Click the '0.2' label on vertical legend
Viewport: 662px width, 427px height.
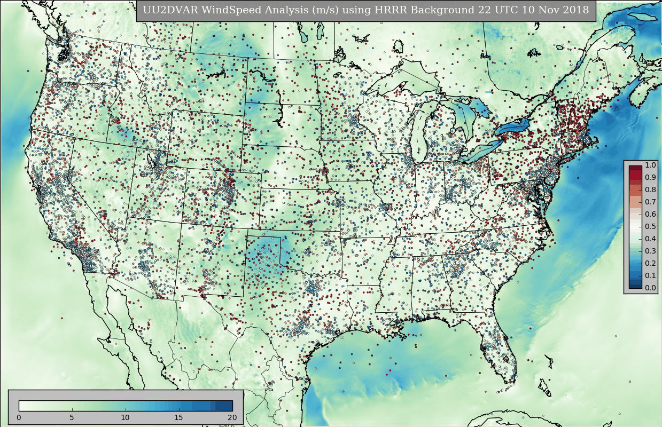(x=651, y=263)
